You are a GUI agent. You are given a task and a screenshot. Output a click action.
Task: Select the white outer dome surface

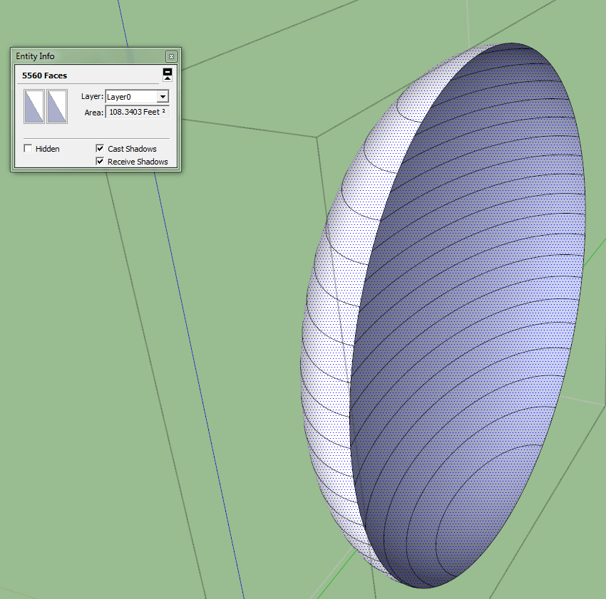click(x=328, y=321)
